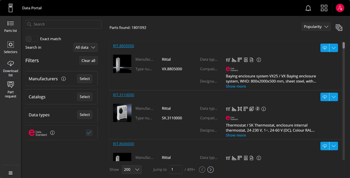Click the info icon next to Data Standard filter
Image resolution: width=350 pixels, height=178 pixels.
point(52,133)
